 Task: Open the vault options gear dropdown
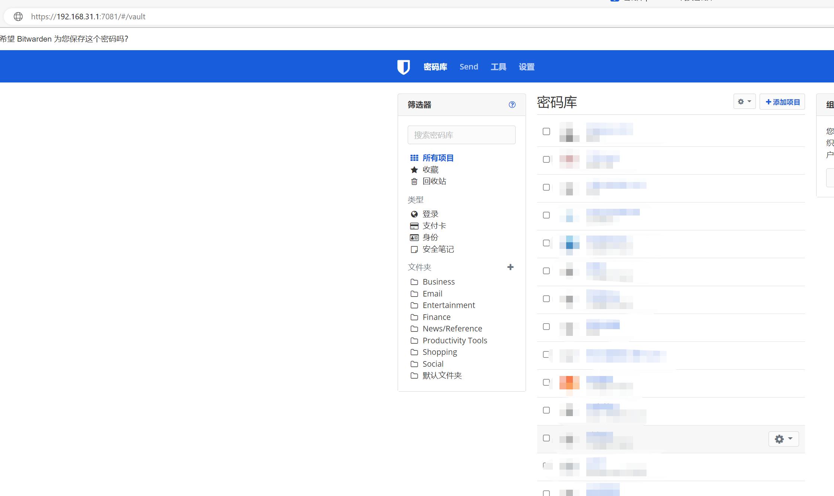click(745, 101)
